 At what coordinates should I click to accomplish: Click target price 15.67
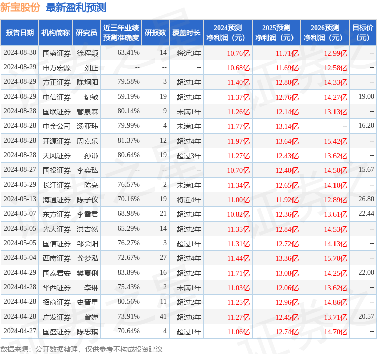tap(366, 170)
